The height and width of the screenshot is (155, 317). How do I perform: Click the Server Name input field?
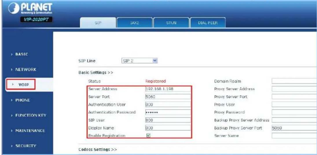(294, 136)
